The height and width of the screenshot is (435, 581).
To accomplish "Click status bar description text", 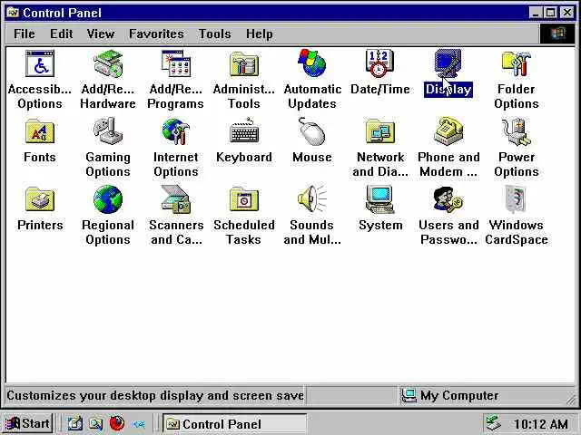I will coord(155,395).
